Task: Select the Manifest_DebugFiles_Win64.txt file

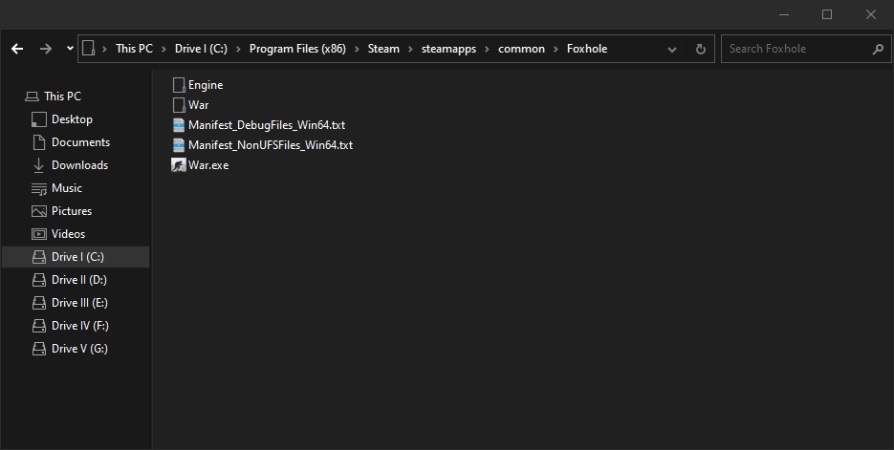Action: coord(259,125)
